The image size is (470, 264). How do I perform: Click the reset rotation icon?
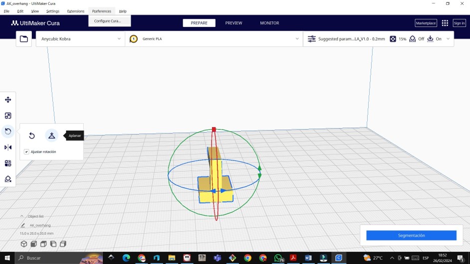point(32,135)
